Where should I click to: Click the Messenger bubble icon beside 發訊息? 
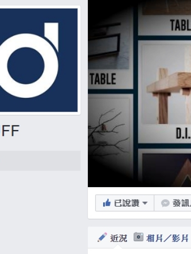coord(165,203)
